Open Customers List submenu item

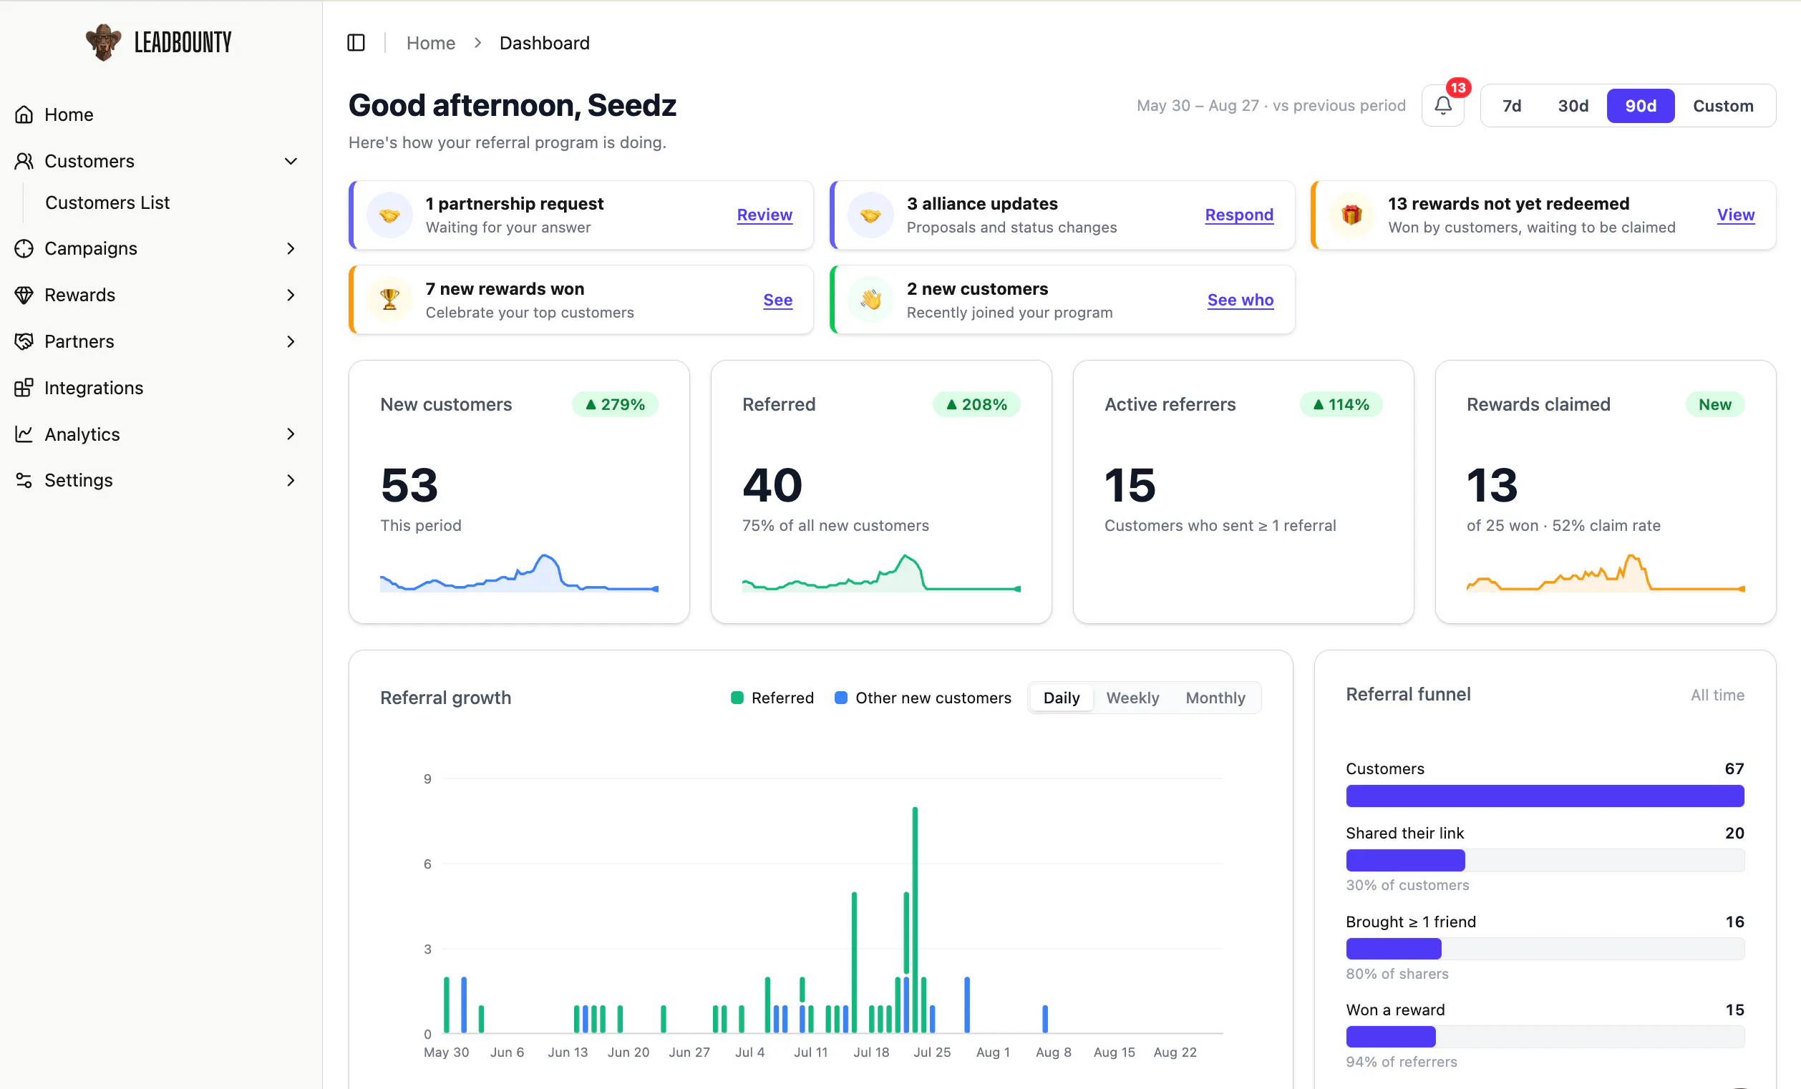pos(107,202)
